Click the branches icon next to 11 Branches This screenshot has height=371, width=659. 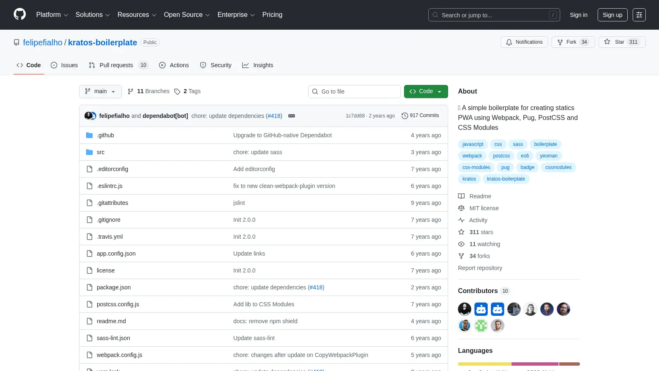click(131, 92)
